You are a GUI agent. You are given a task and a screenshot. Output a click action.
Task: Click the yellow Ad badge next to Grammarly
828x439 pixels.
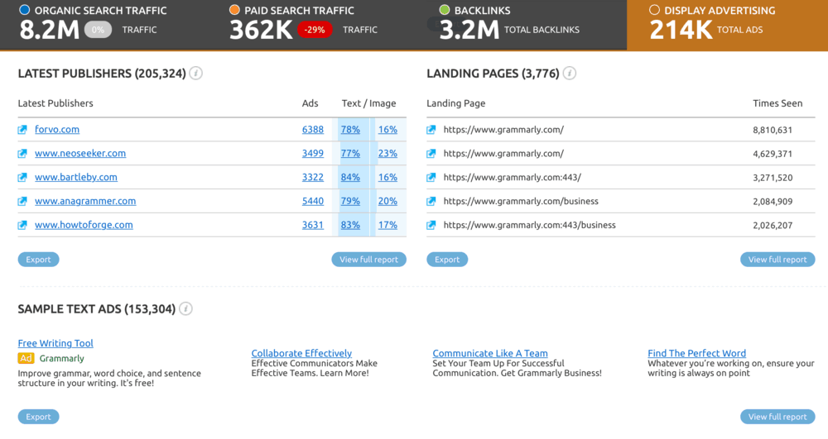click(x=26, y=358)
